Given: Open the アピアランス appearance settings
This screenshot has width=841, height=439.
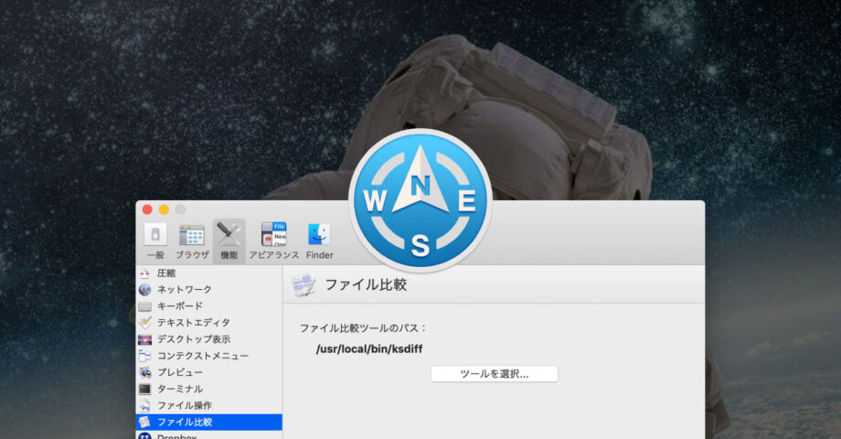Looking at the screenshot, I should (274, 241).
